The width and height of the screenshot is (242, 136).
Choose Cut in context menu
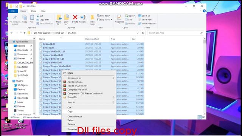coord(89,107)
